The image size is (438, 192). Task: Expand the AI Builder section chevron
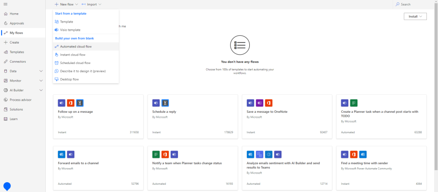coord(41,90)
